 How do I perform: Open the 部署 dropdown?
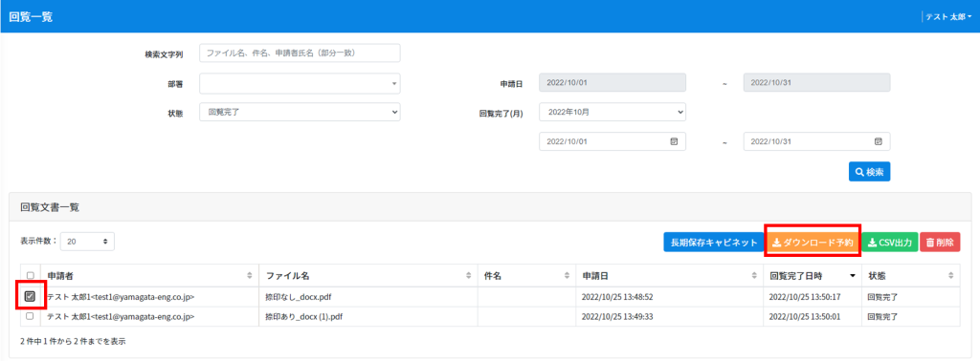(300, 83)
